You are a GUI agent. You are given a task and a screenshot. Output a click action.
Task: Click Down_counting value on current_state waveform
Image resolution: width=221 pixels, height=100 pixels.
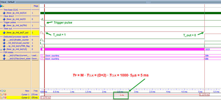click(x=52, y=56)
